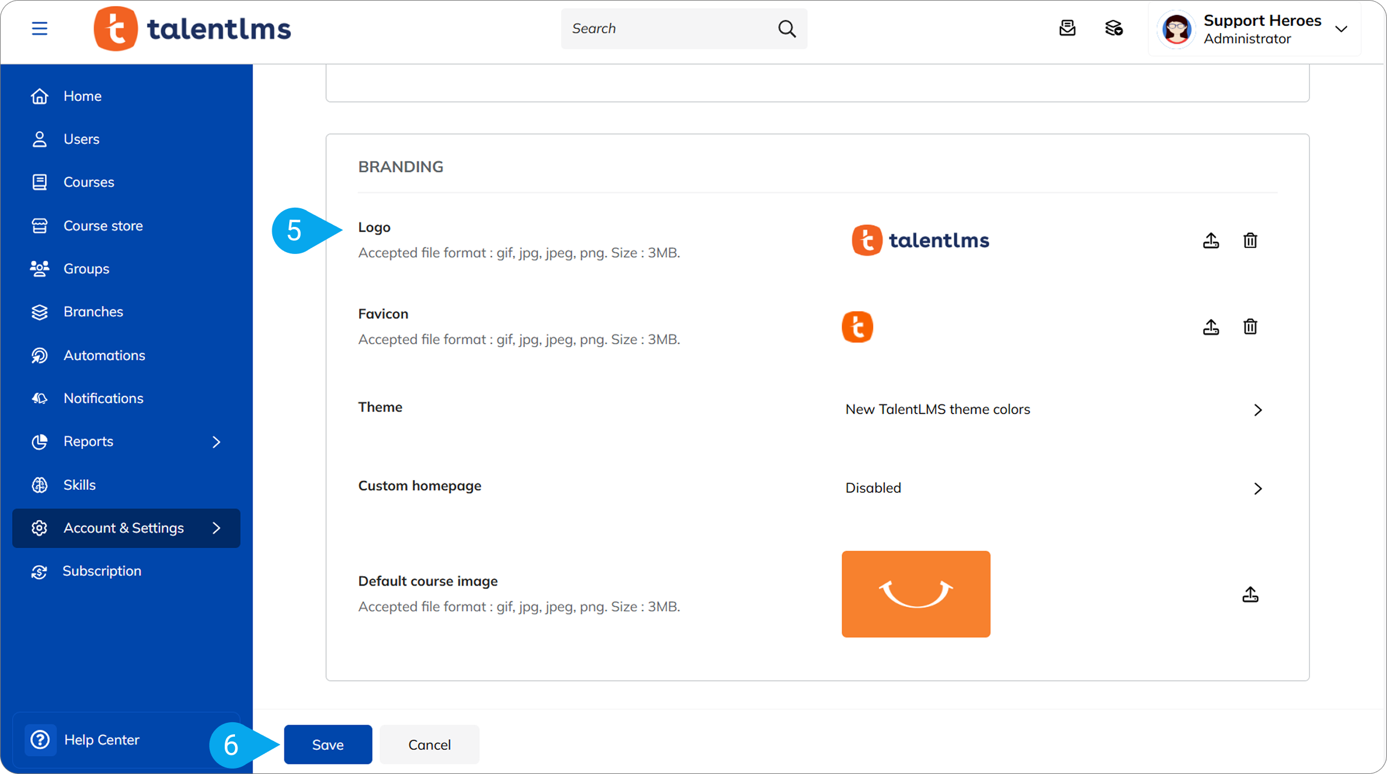Open the Help Center

coord(101,740)
